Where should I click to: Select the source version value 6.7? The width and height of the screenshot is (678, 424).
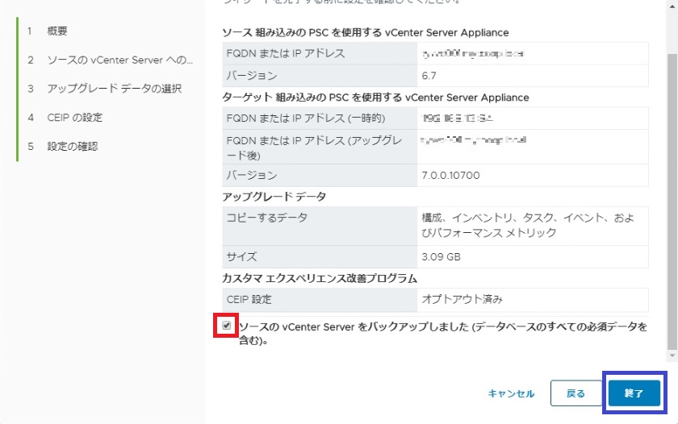click(429, 76)
